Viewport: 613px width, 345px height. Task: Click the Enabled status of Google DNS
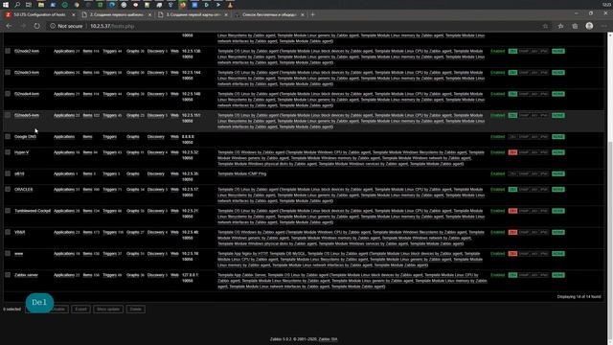(x=498, y=137)
